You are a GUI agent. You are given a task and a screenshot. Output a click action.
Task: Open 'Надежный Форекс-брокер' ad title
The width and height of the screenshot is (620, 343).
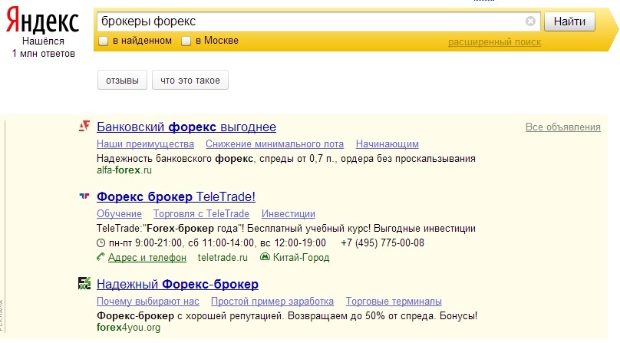[x=177, y=284]
